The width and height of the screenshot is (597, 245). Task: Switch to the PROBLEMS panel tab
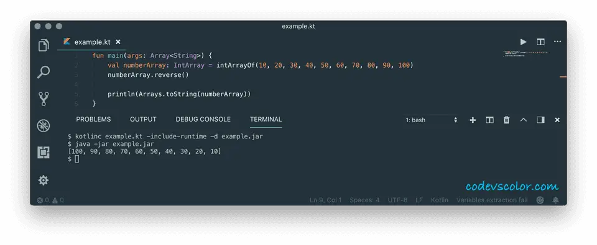coord(93,119)
